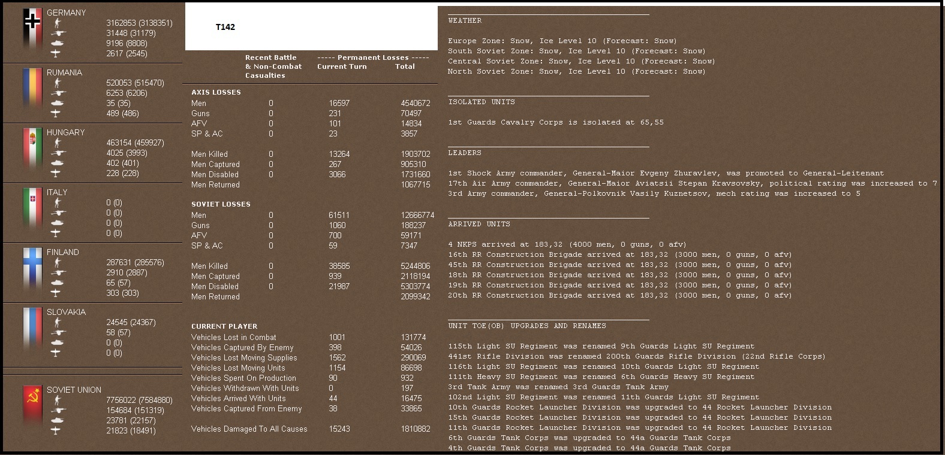The height and width of the screenshot is (455, 945).
Task: Click the Germany flag icon
Action: pos(32,30)
